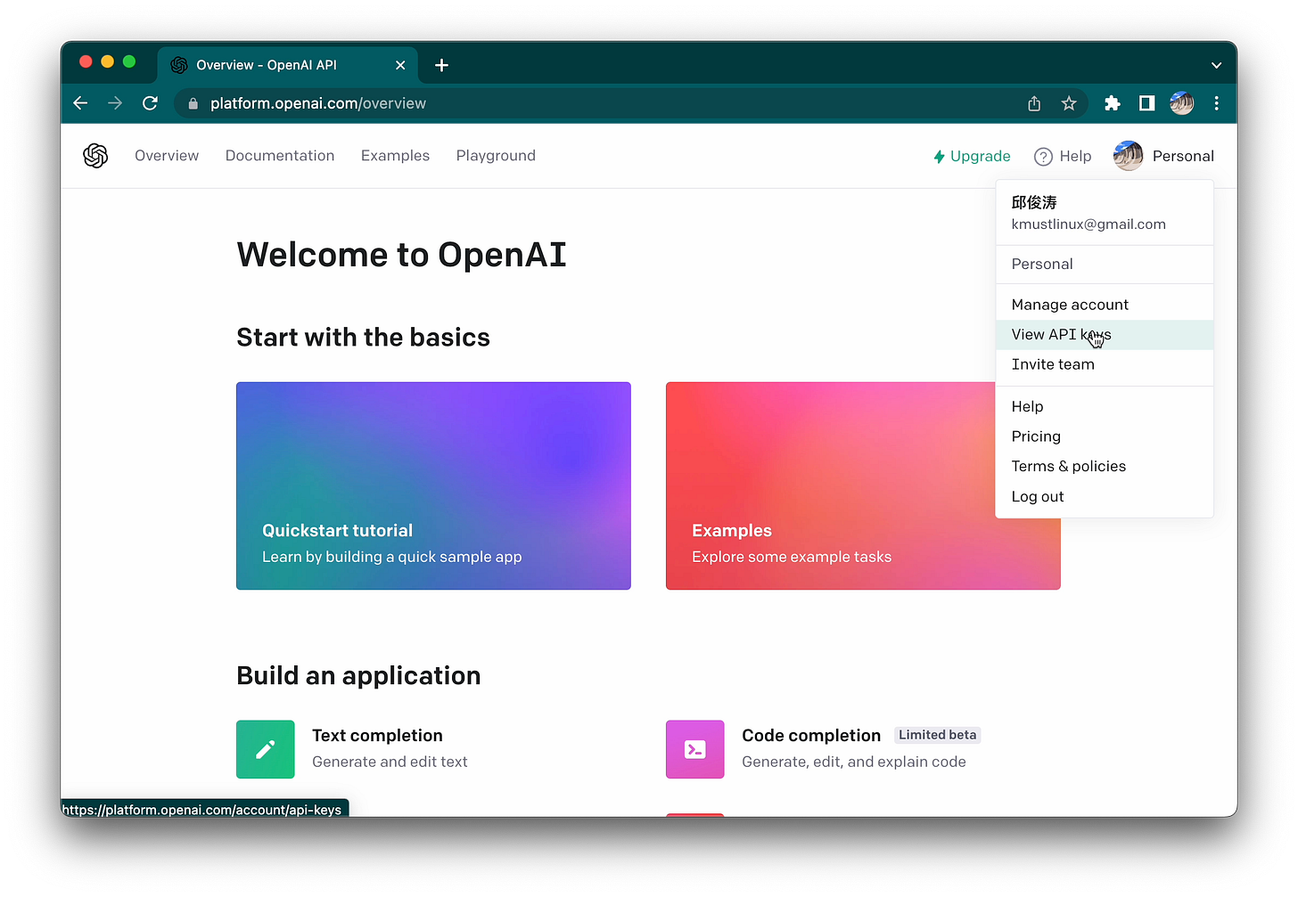Click the Personal account avatar picture
1298x897 pixels.
click(1128, 156)
